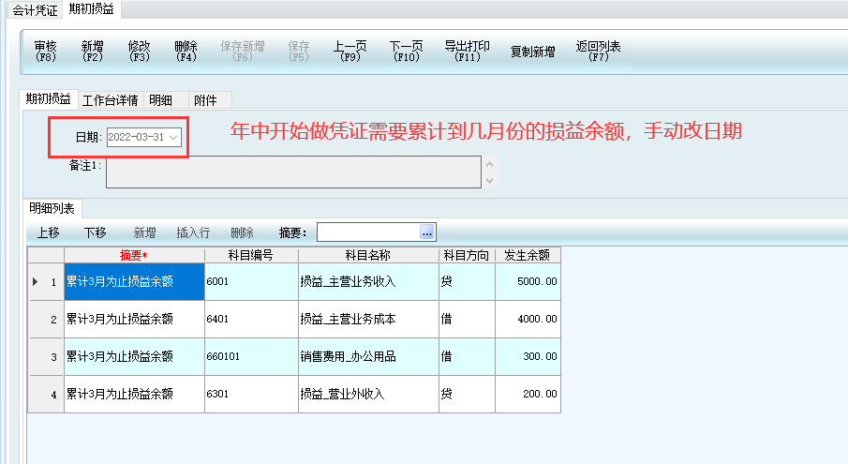Click the down arrow of 备注1 scrollbar
848x464 pixels.
click(x=489, y=181)
